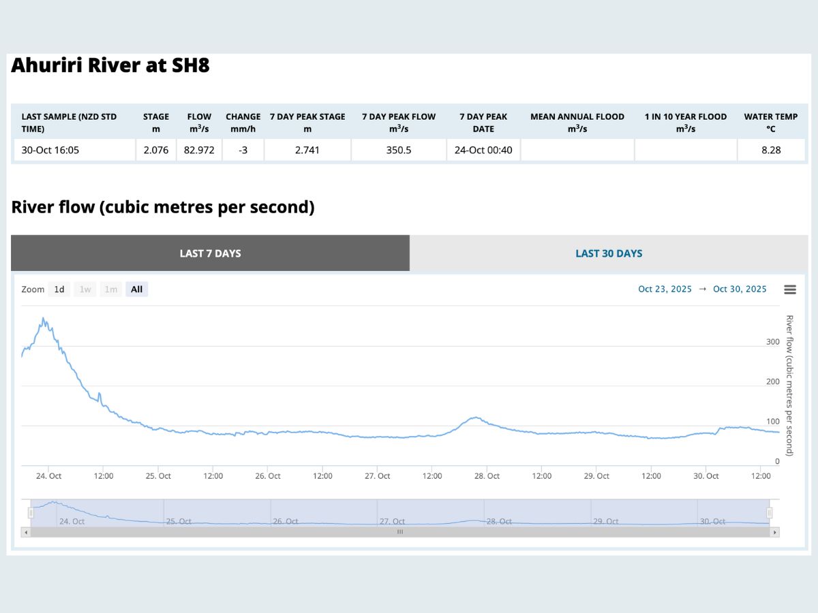Click the 7 Day Peak Flow column header
818x613 pixels.
399,123
